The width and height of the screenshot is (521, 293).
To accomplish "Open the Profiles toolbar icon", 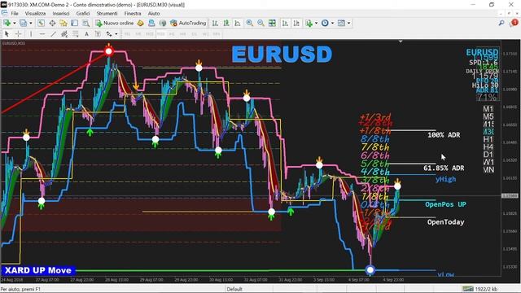I will 23,23.
